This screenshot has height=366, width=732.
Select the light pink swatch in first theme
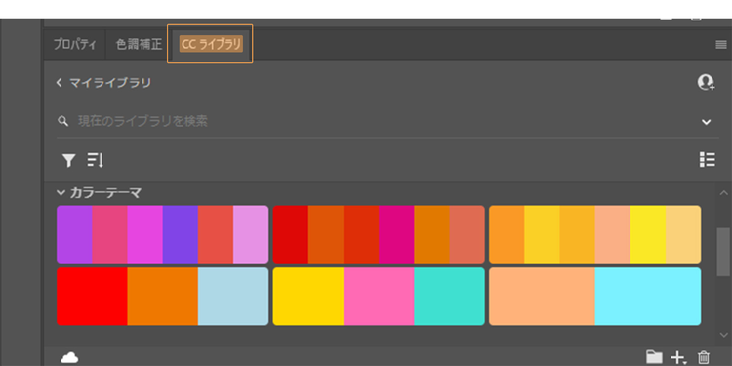click(251, 234)
